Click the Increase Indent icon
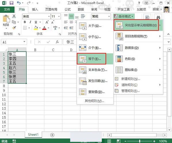Viewport: 172px width, 143px height. coord(72,28)
